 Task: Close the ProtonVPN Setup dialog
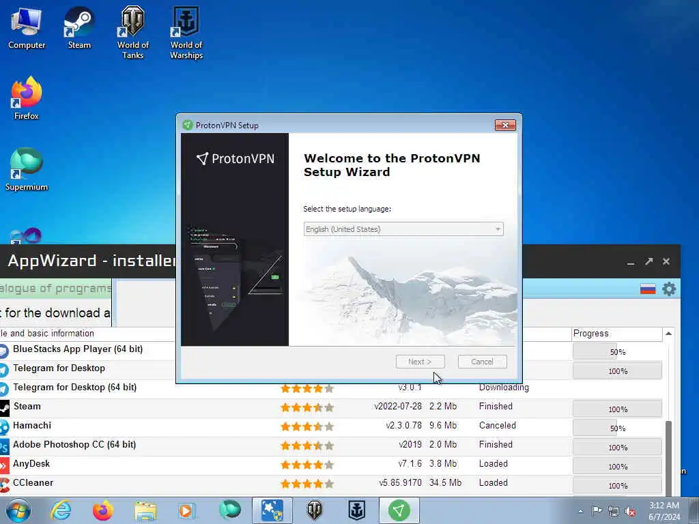click(505, 126)
